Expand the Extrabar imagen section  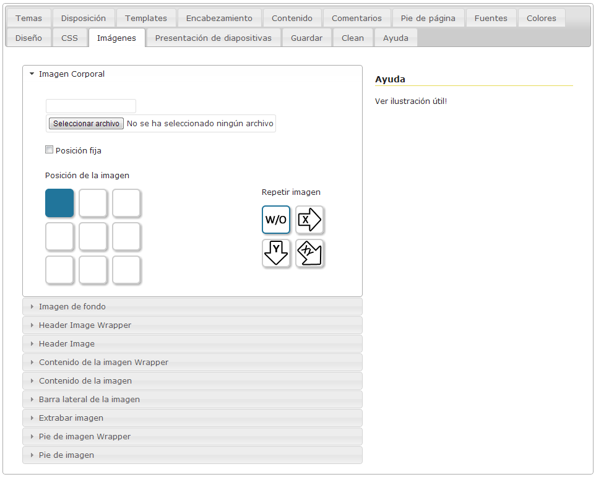(192, 418)
